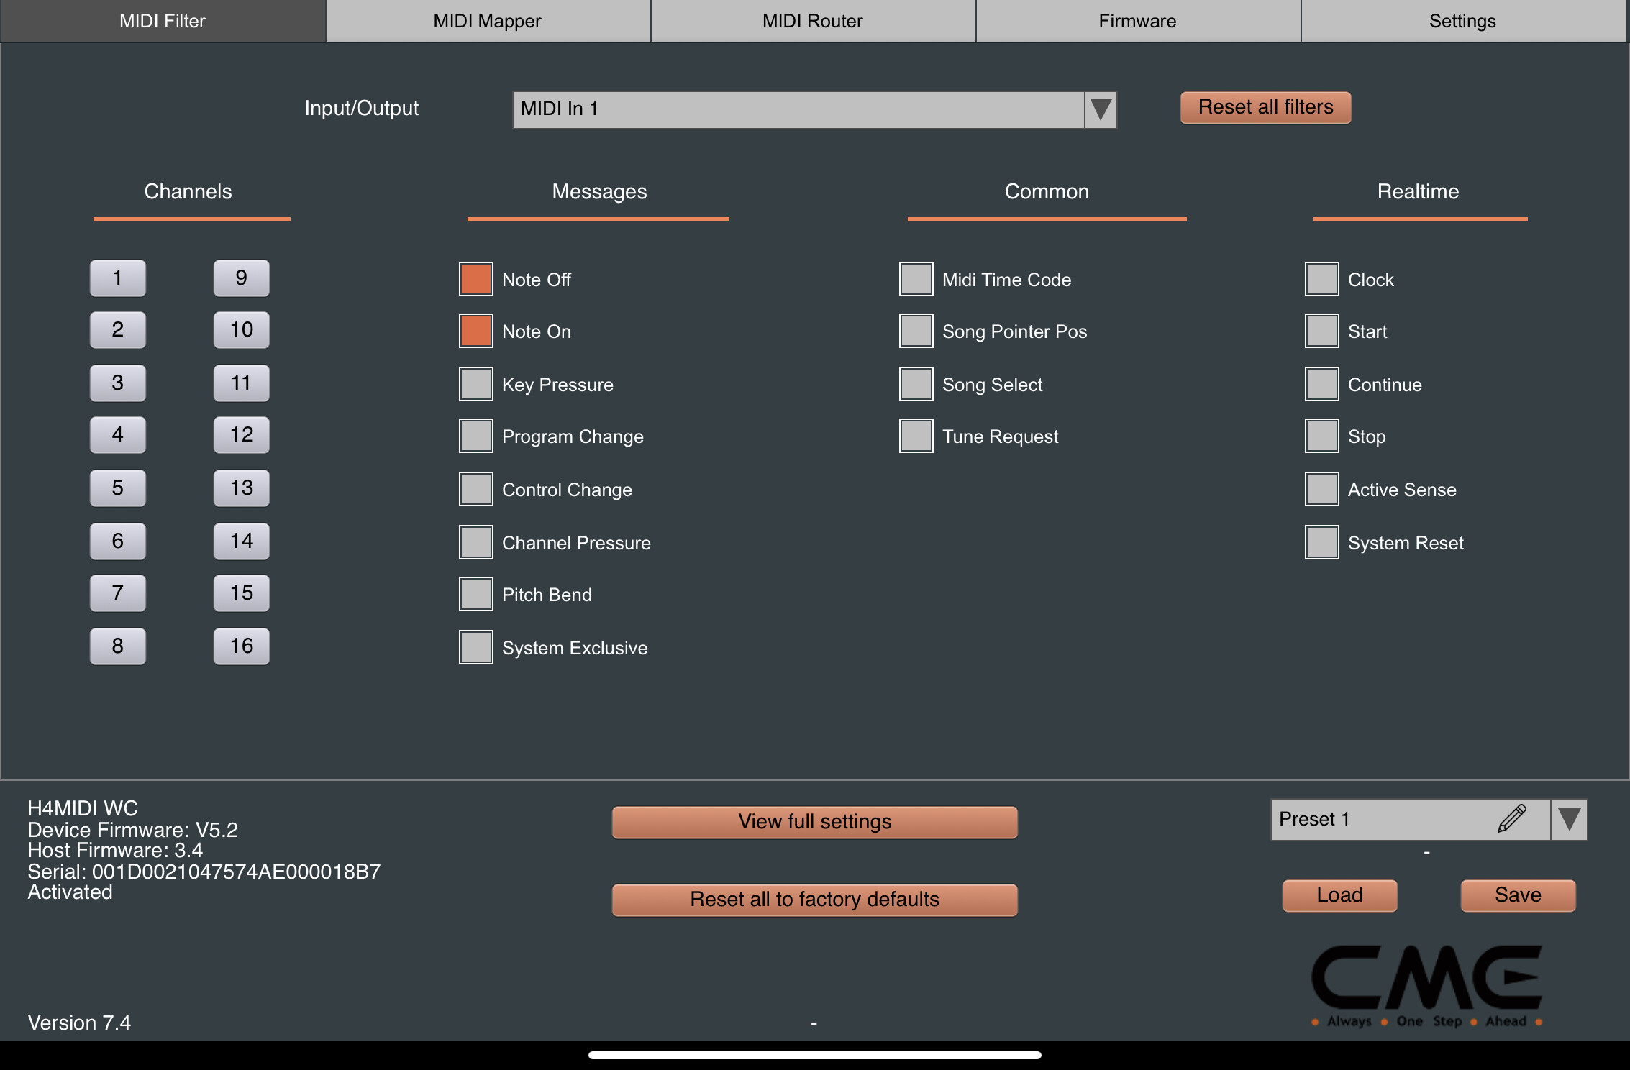
Task: Click the Load preset button
Action: click(1339, 895)
